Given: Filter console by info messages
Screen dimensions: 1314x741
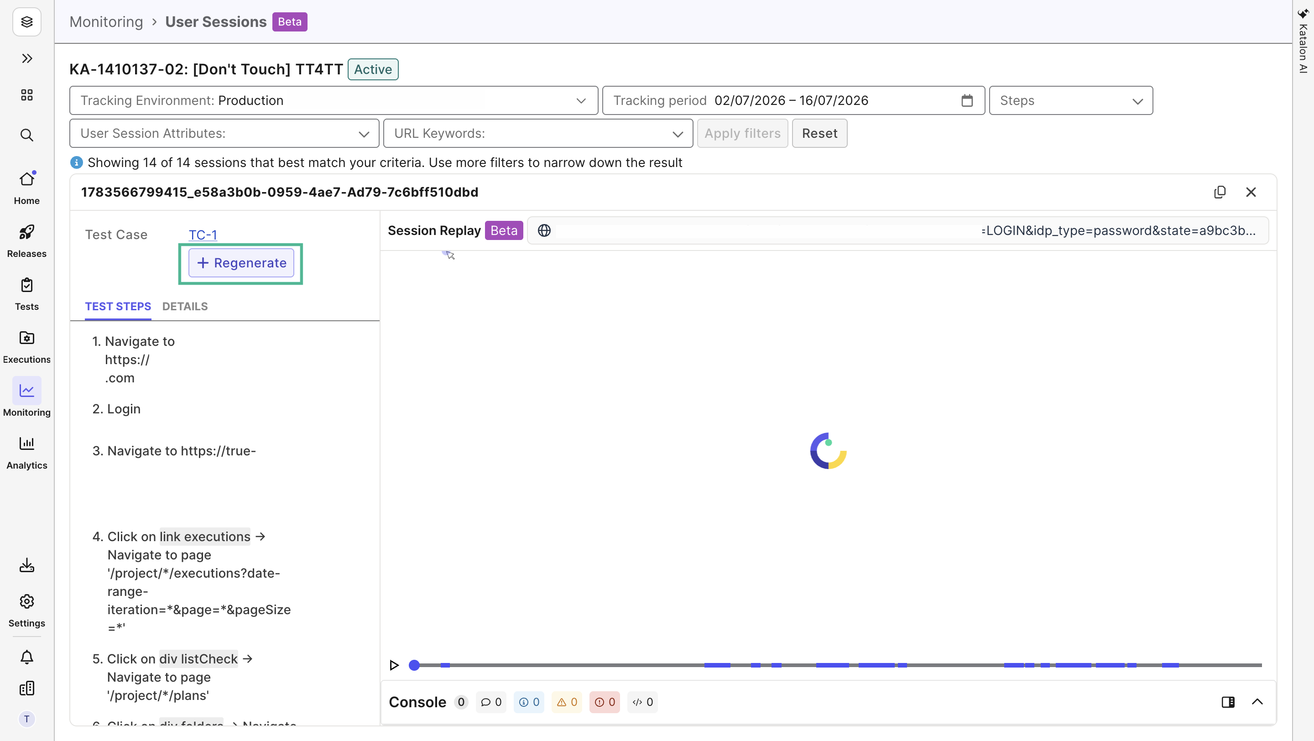Looking at the screenshot, I should click(x=529, y=702).
